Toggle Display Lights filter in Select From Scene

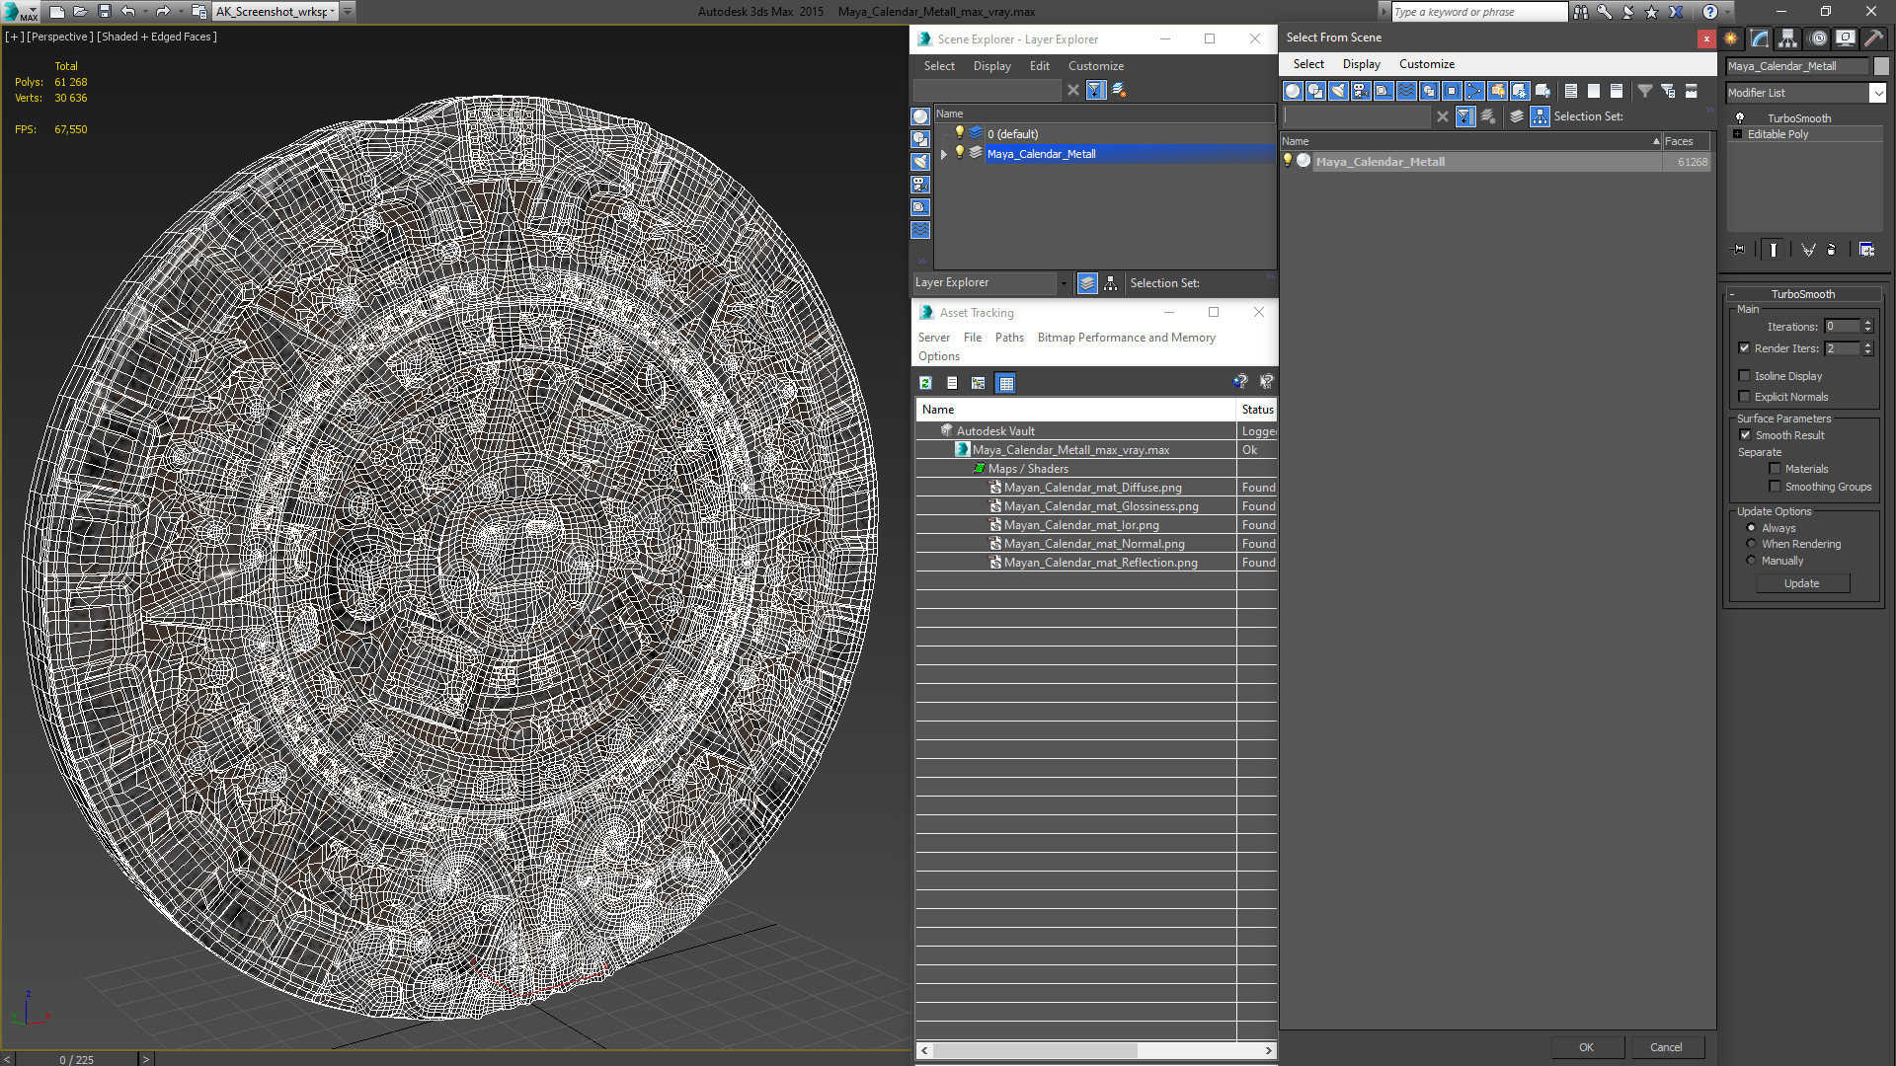click(x=1338, y=91)
